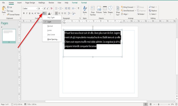Screen dimensions: 178x106
Task: Switch to the Insert tab
Action: pyautogui.click(x=19, y=3)
